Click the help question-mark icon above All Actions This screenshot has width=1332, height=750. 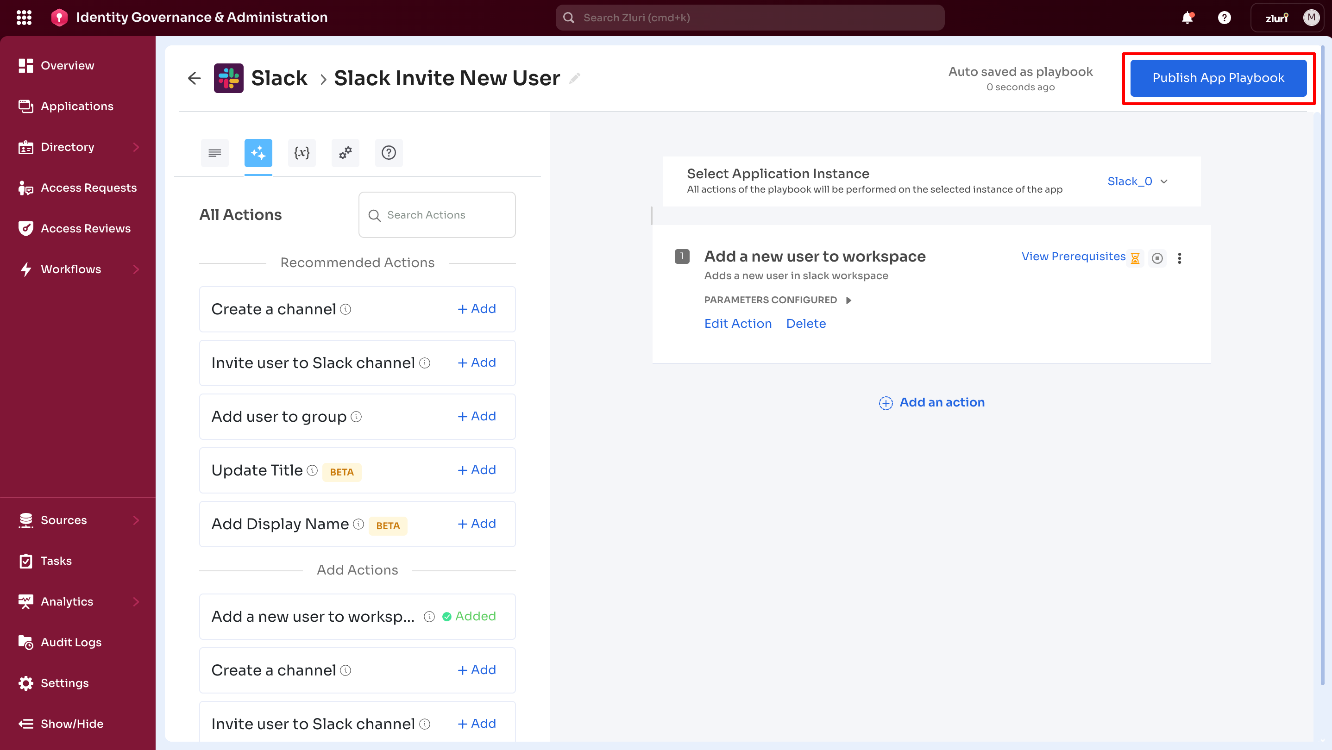point(389,152)
